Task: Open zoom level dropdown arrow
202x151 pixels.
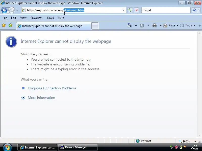Action: coord(195,141)
